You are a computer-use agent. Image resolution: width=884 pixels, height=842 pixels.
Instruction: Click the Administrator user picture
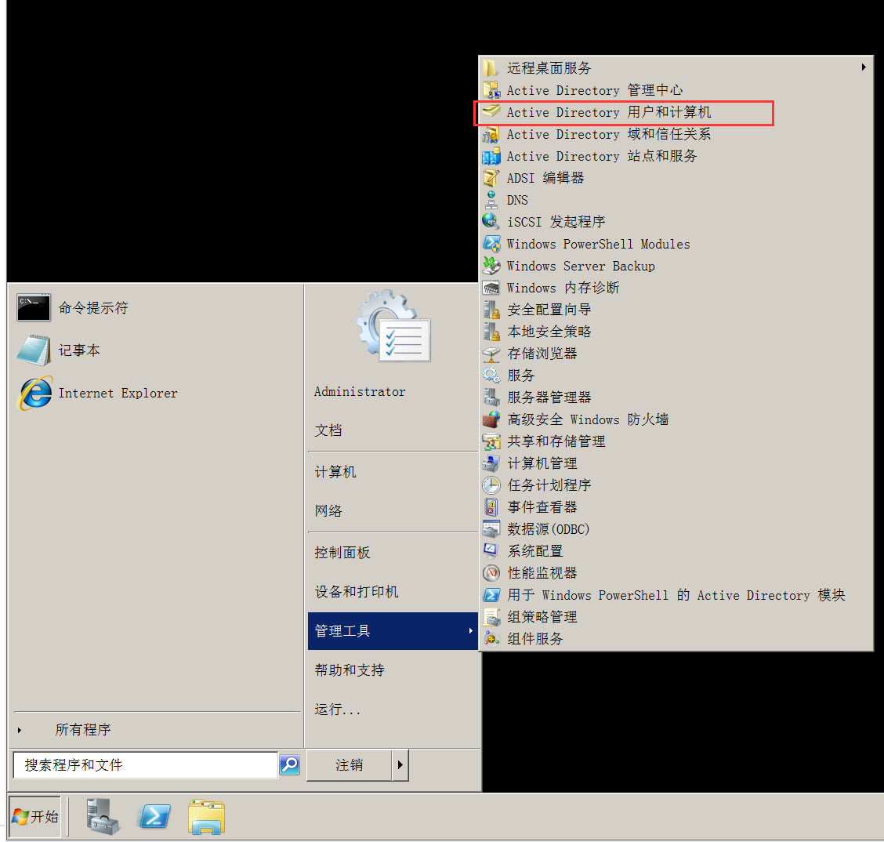(x=393, y=326)
